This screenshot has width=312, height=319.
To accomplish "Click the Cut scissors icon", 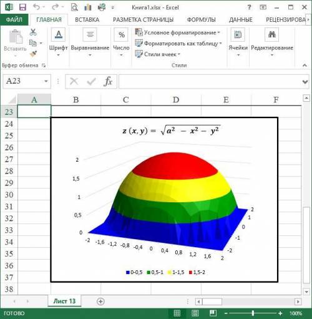I will 33,32.
